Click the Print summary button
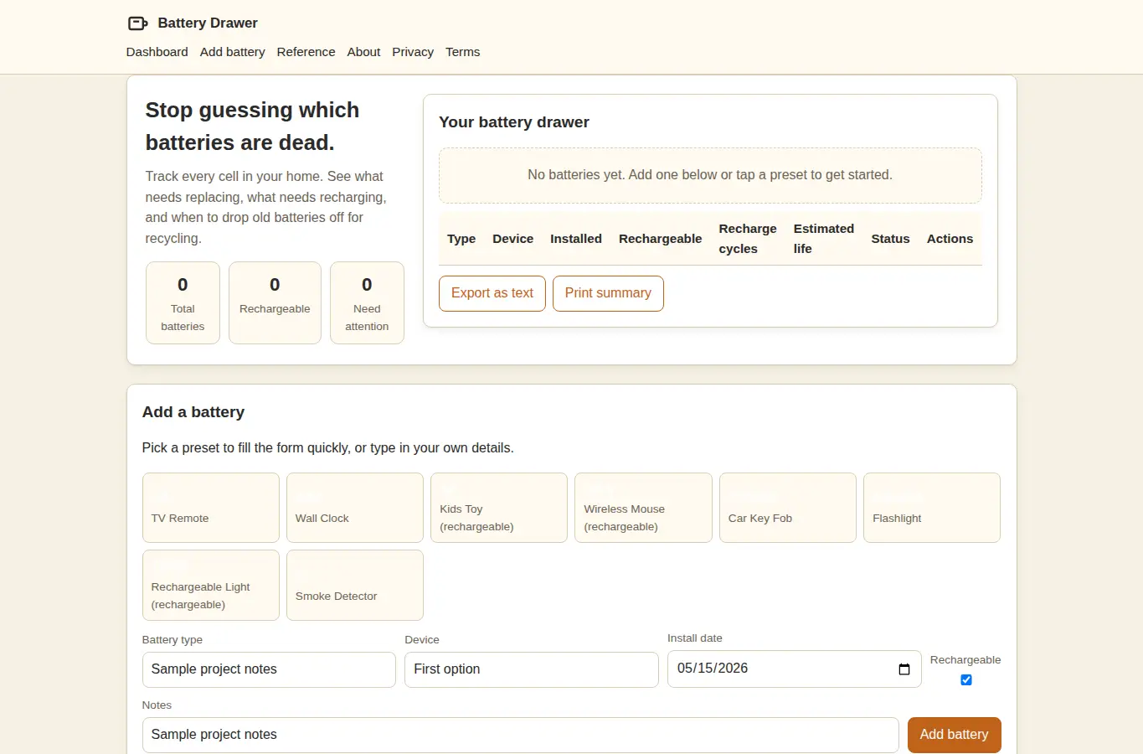 [608, 293]
